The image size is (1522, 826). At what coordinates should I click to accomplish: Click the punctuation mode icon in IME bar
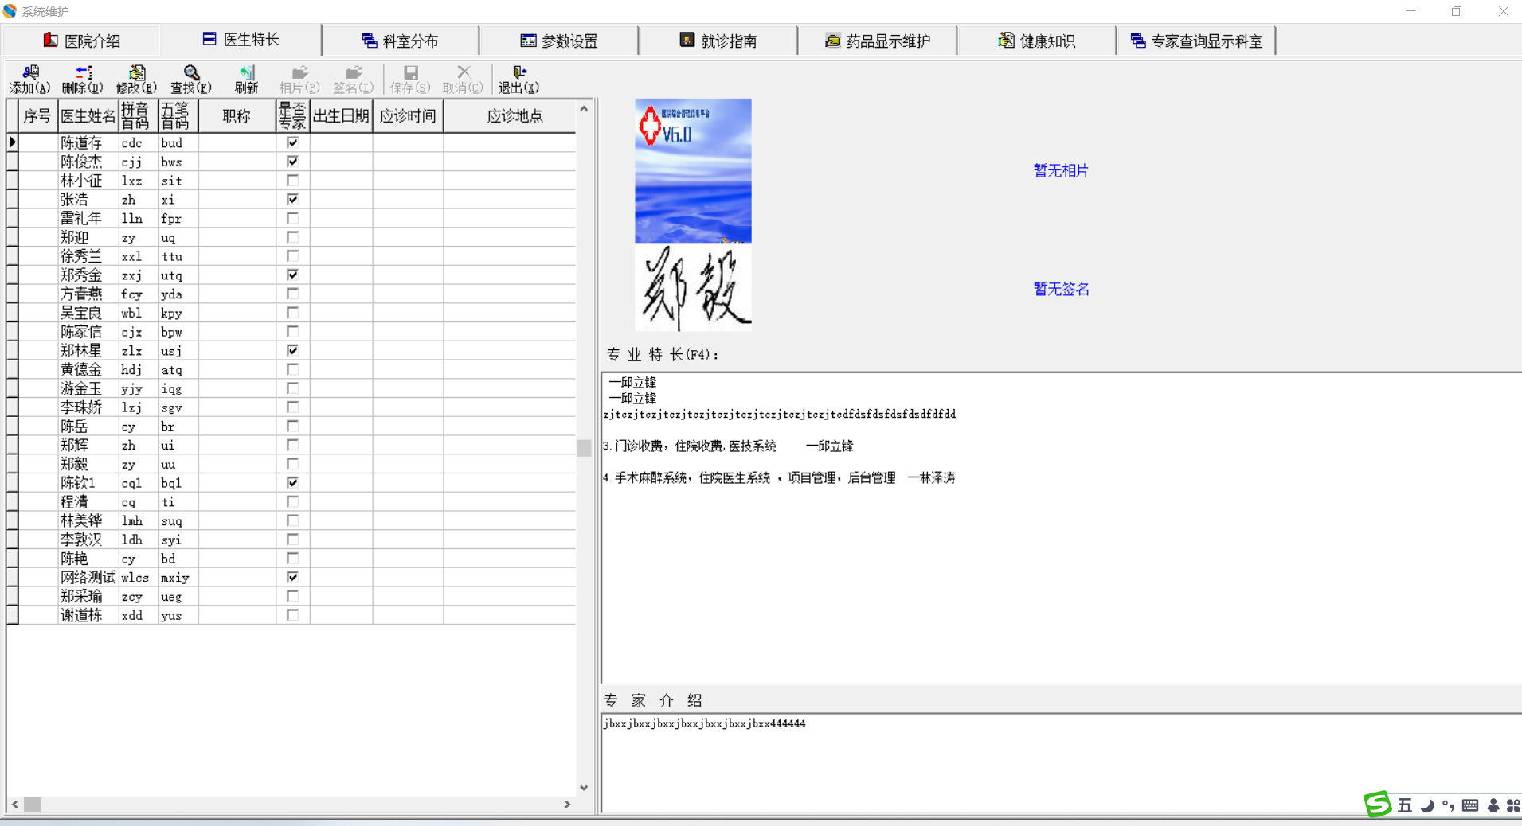tap(1448, 805)
